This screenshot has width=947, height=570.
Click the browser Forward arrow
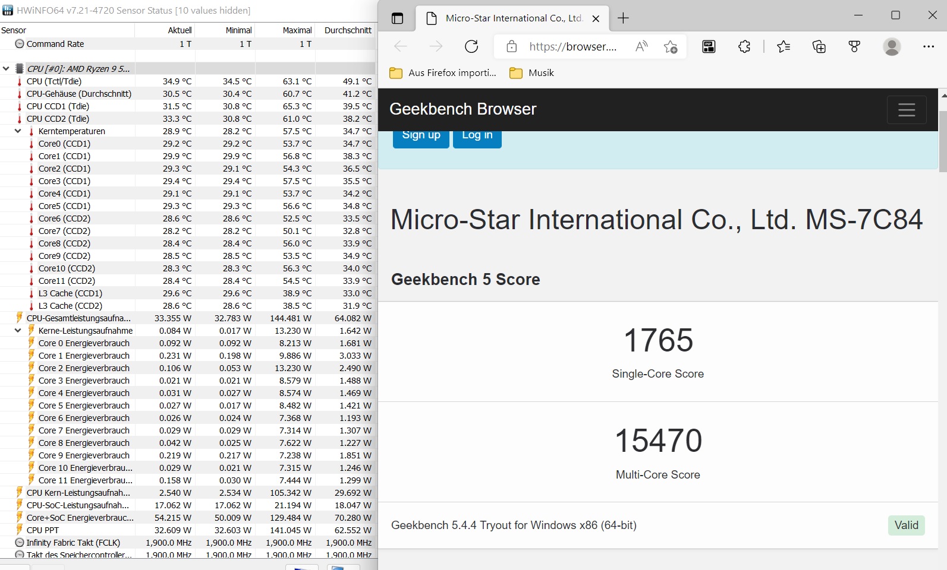coord(436,46)
